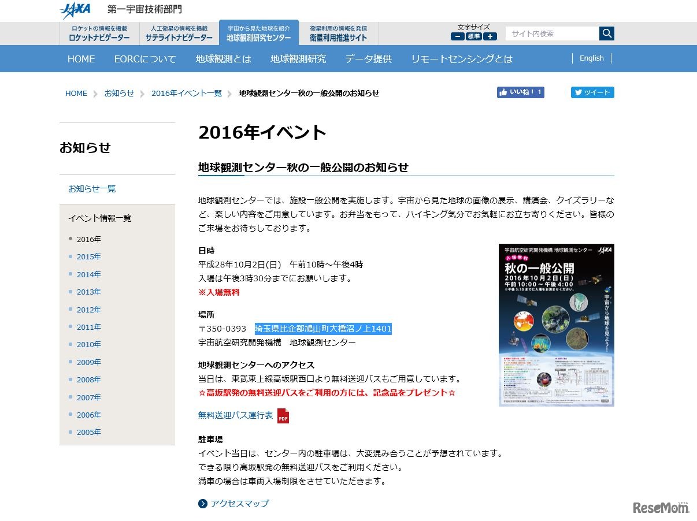
Task: Switch to the English version
Action: point(591,58)
